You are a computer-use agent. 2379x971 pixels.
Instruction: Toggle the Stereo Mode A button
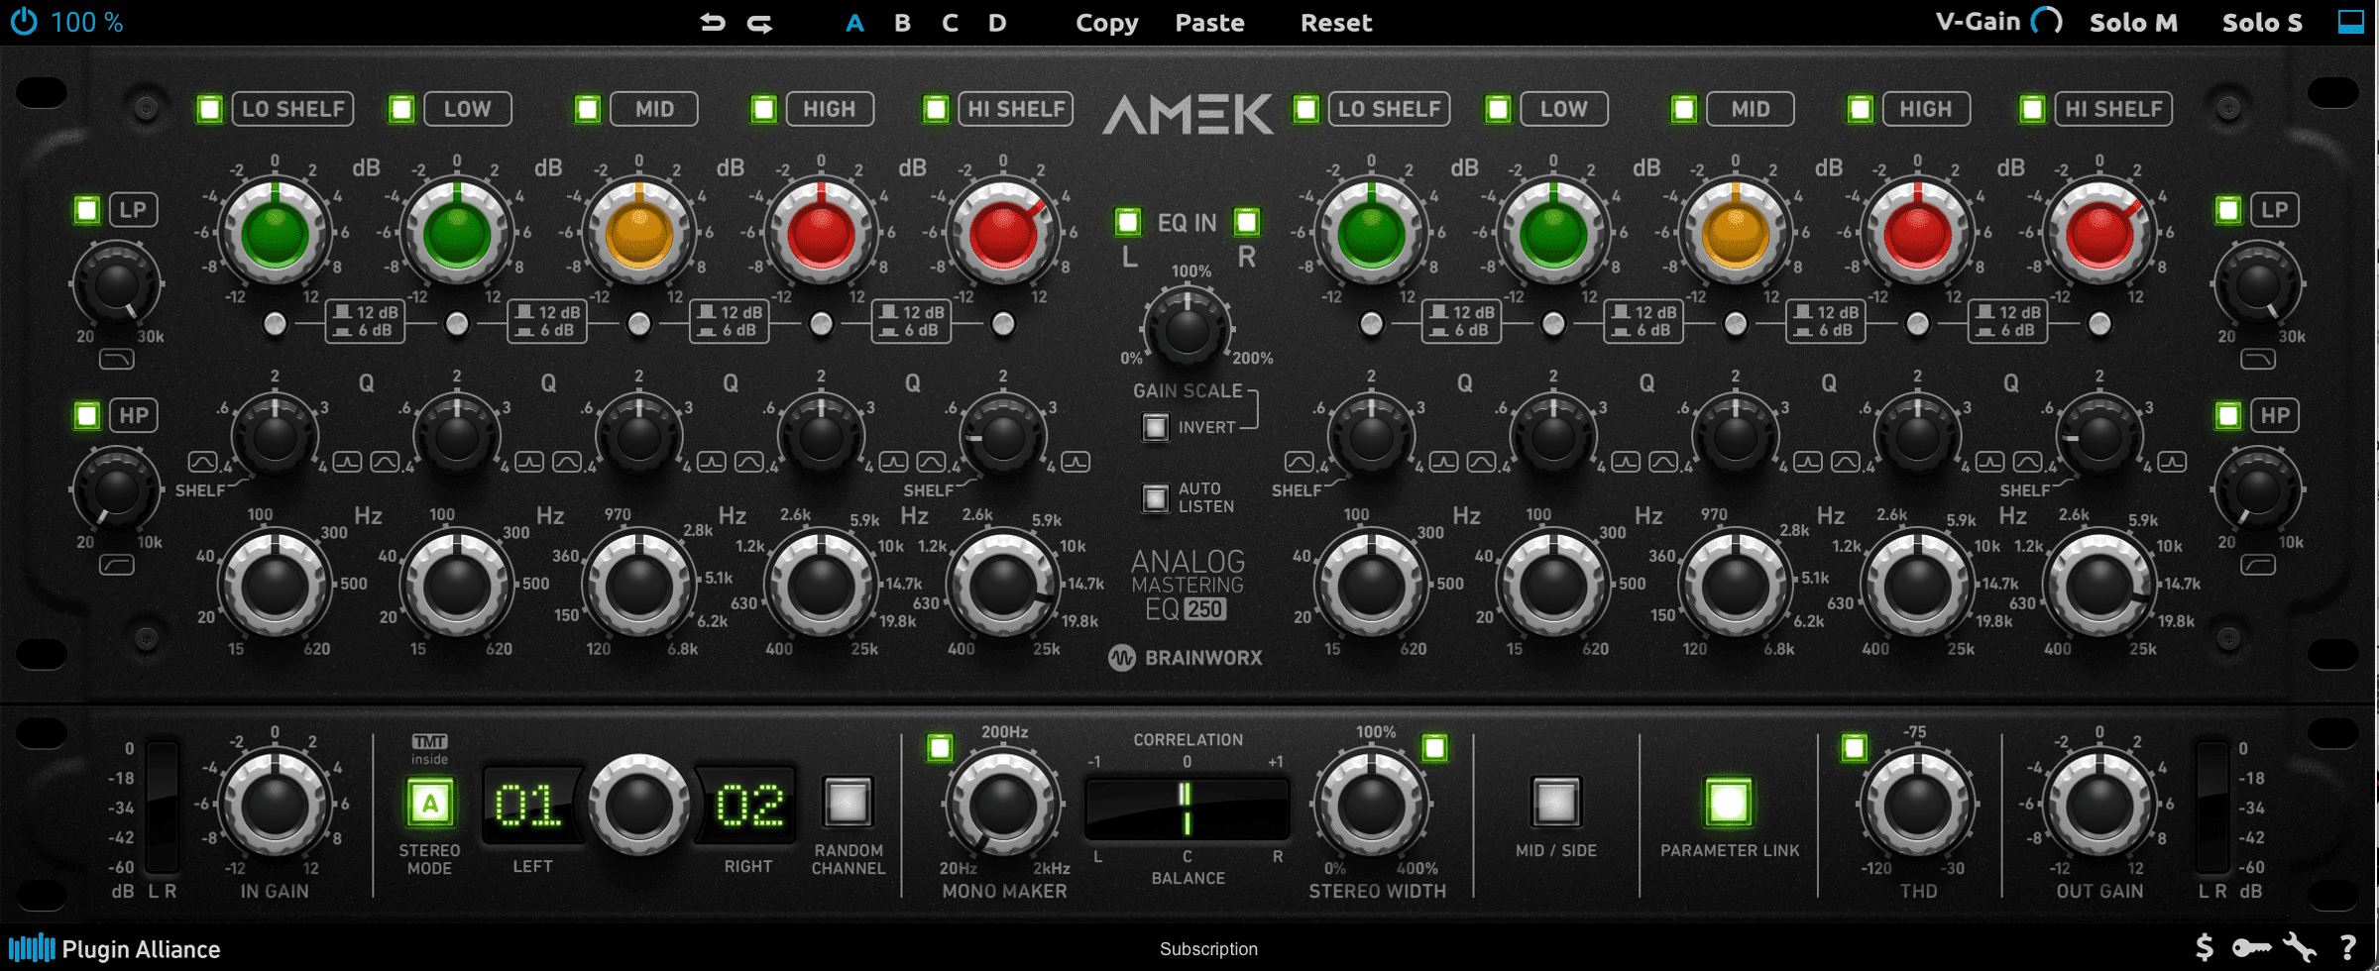coord(430,803)
